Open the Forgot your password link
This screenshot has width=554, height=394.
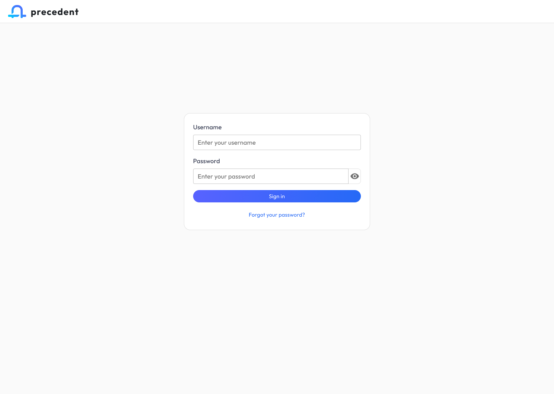click(277, 215)
